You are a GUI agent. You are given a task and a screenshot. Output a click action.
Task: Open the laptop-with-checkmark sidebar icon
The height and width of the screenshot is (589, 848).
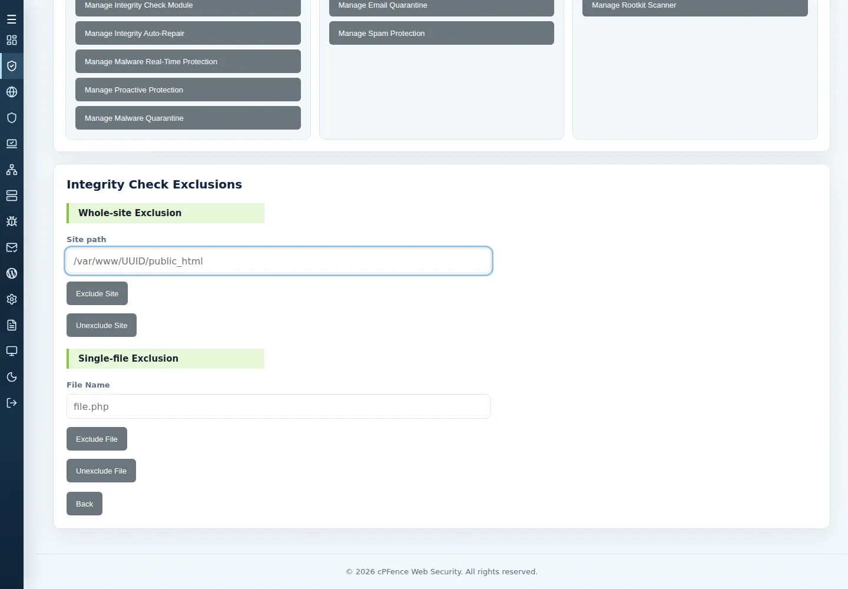pos(12,144)
